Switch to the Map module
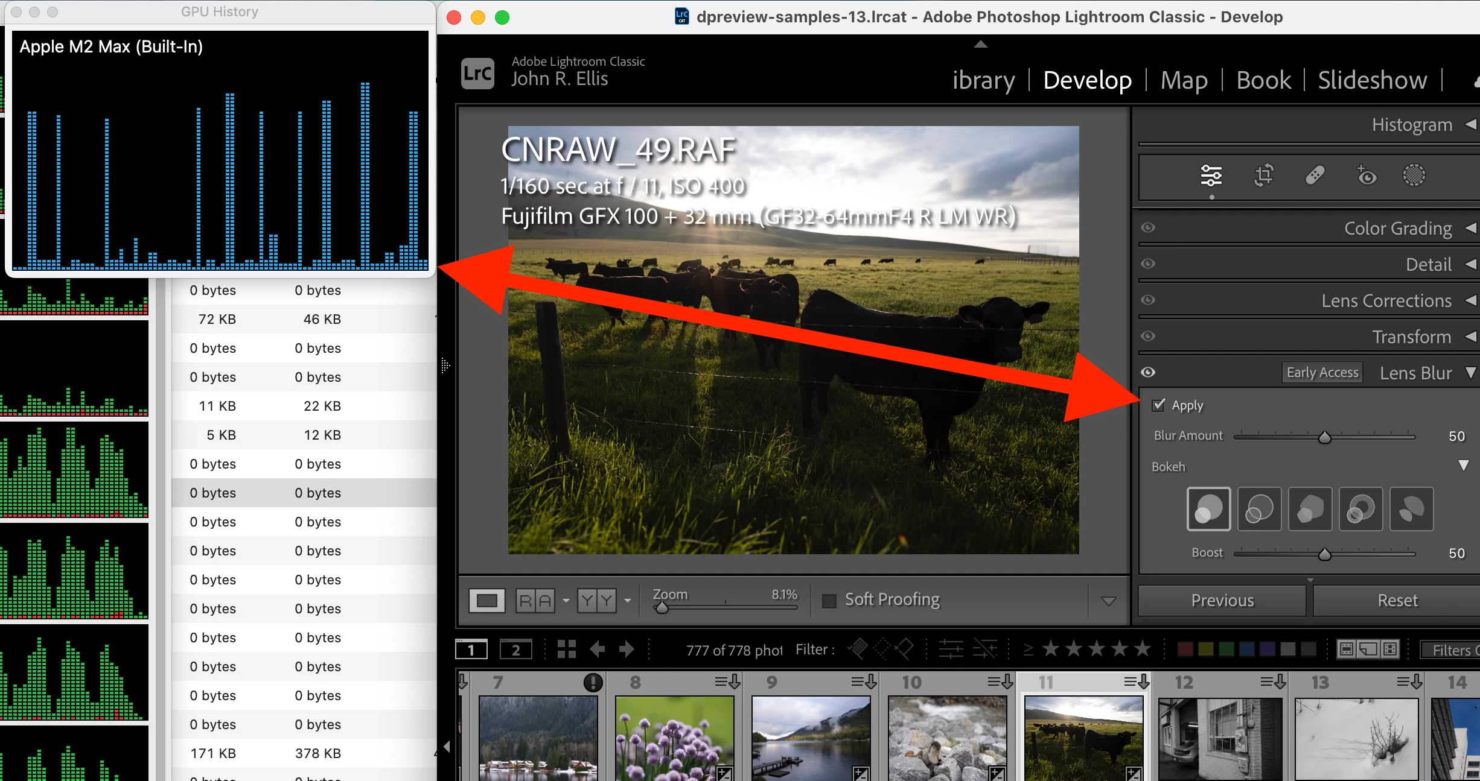The image size is (1480, 781). [x=1184, y=80]
